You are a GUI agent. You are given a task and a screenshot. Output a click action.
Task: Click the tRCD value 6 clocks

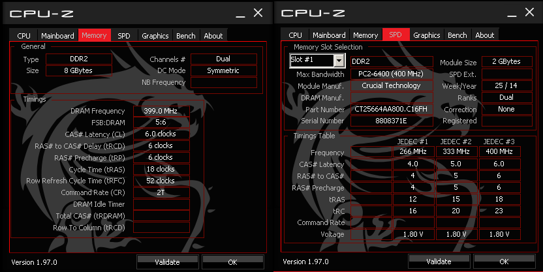coord(161,145)
